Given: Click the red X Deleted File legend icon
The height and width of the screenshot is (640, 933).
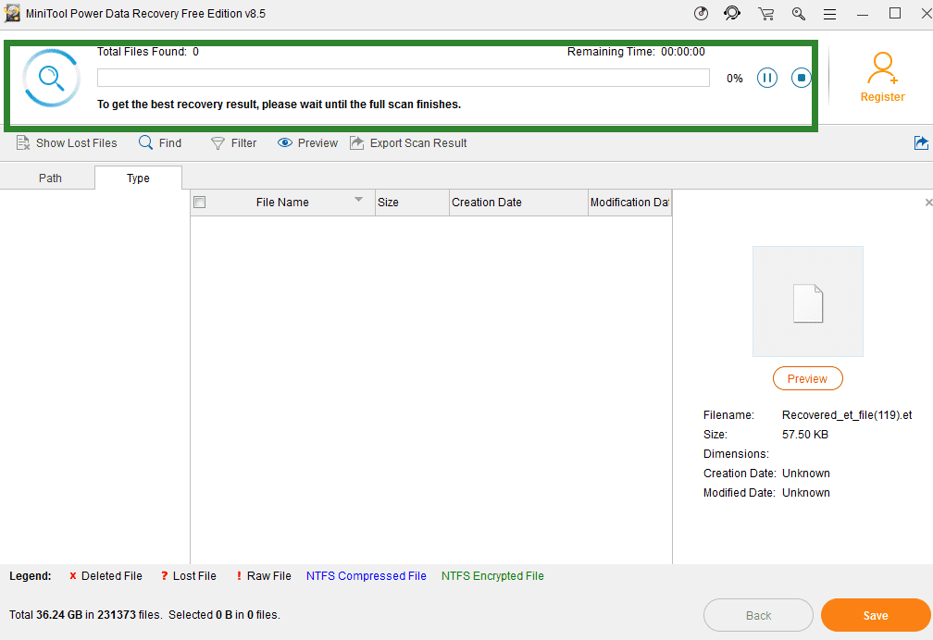Looking at the screenshot, I should (x=72, y=576).
